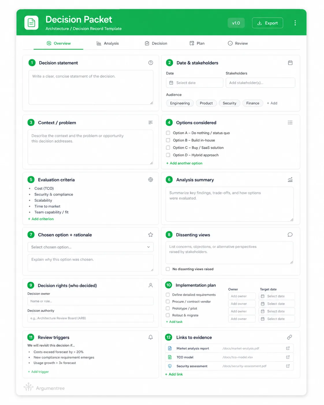Open the three-dot more menu in header
Screen dimensions: 324x405
(x=295, y=23)
